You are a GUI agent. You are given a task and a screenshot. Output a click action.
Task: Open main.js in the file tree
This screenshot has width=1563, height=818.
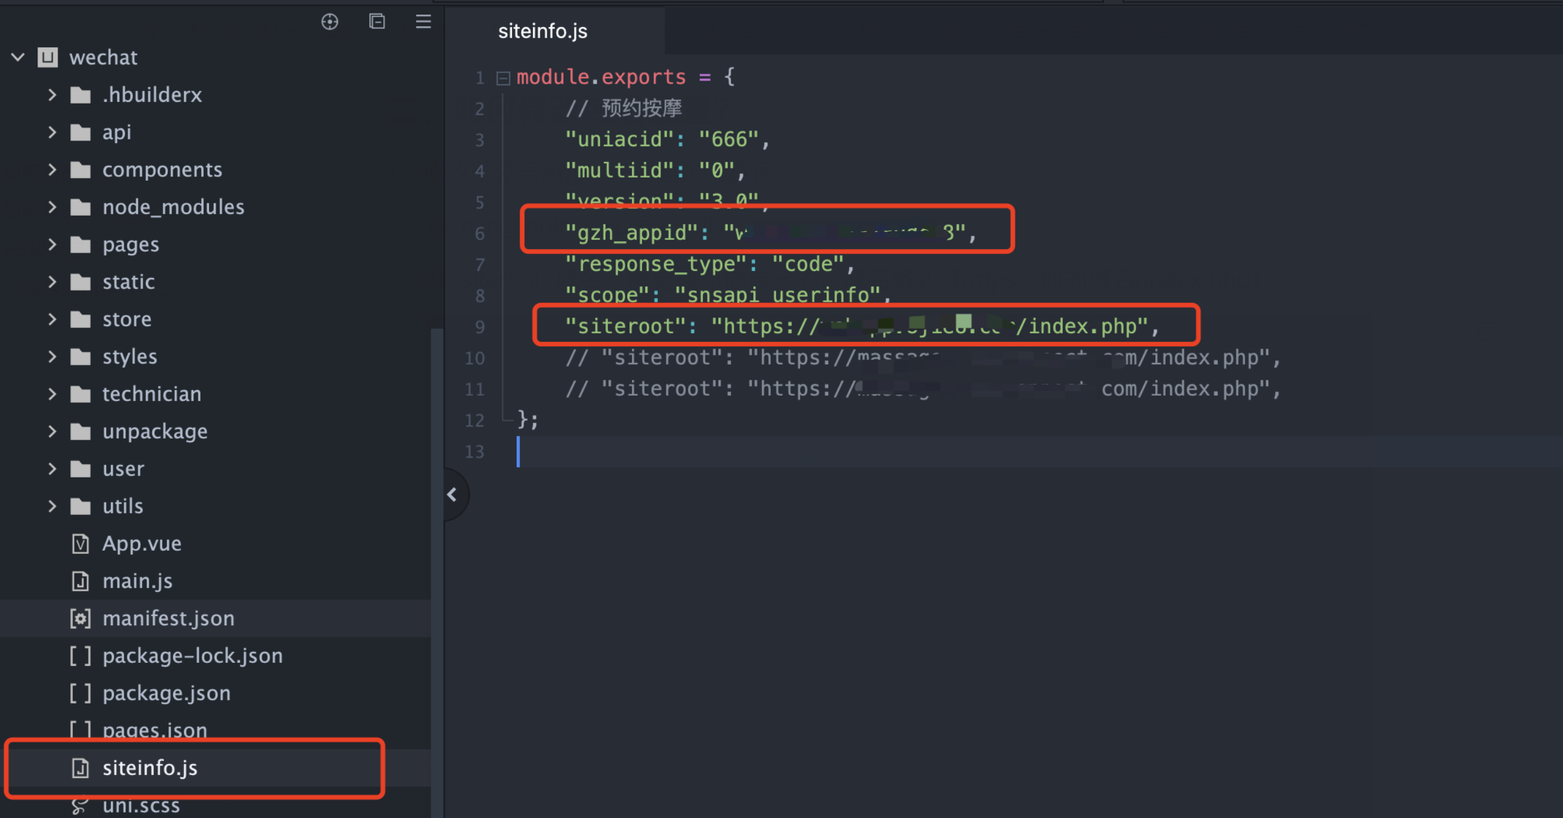coord(137,581)
